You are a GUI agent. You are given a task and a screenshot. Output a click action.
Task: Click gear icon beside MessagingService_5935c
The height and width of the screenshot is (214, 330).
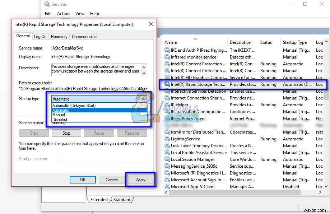(167, 166)
